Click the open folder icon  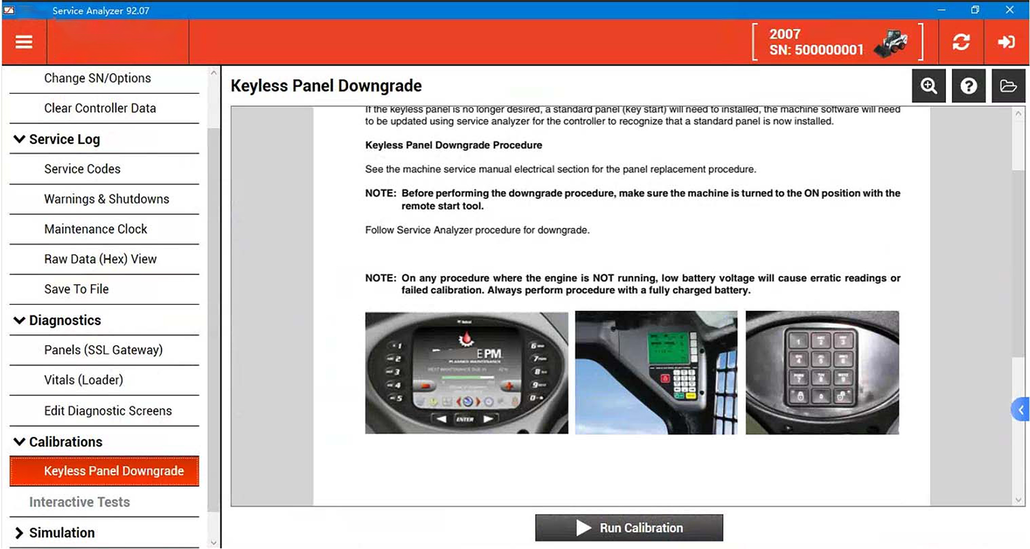(x=1008, y=85)
